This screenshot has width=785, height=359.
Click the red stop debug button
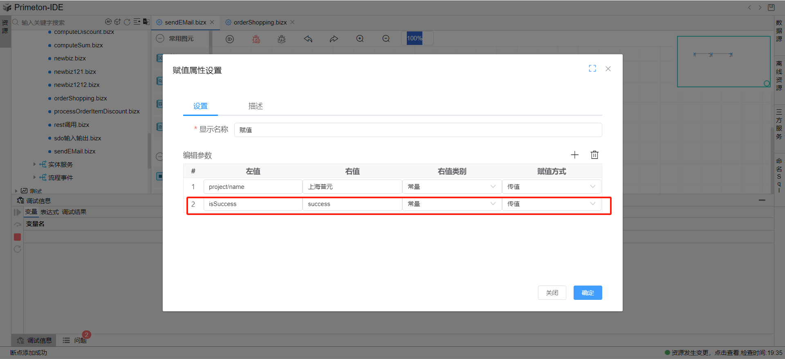click(x=18, y=237)
